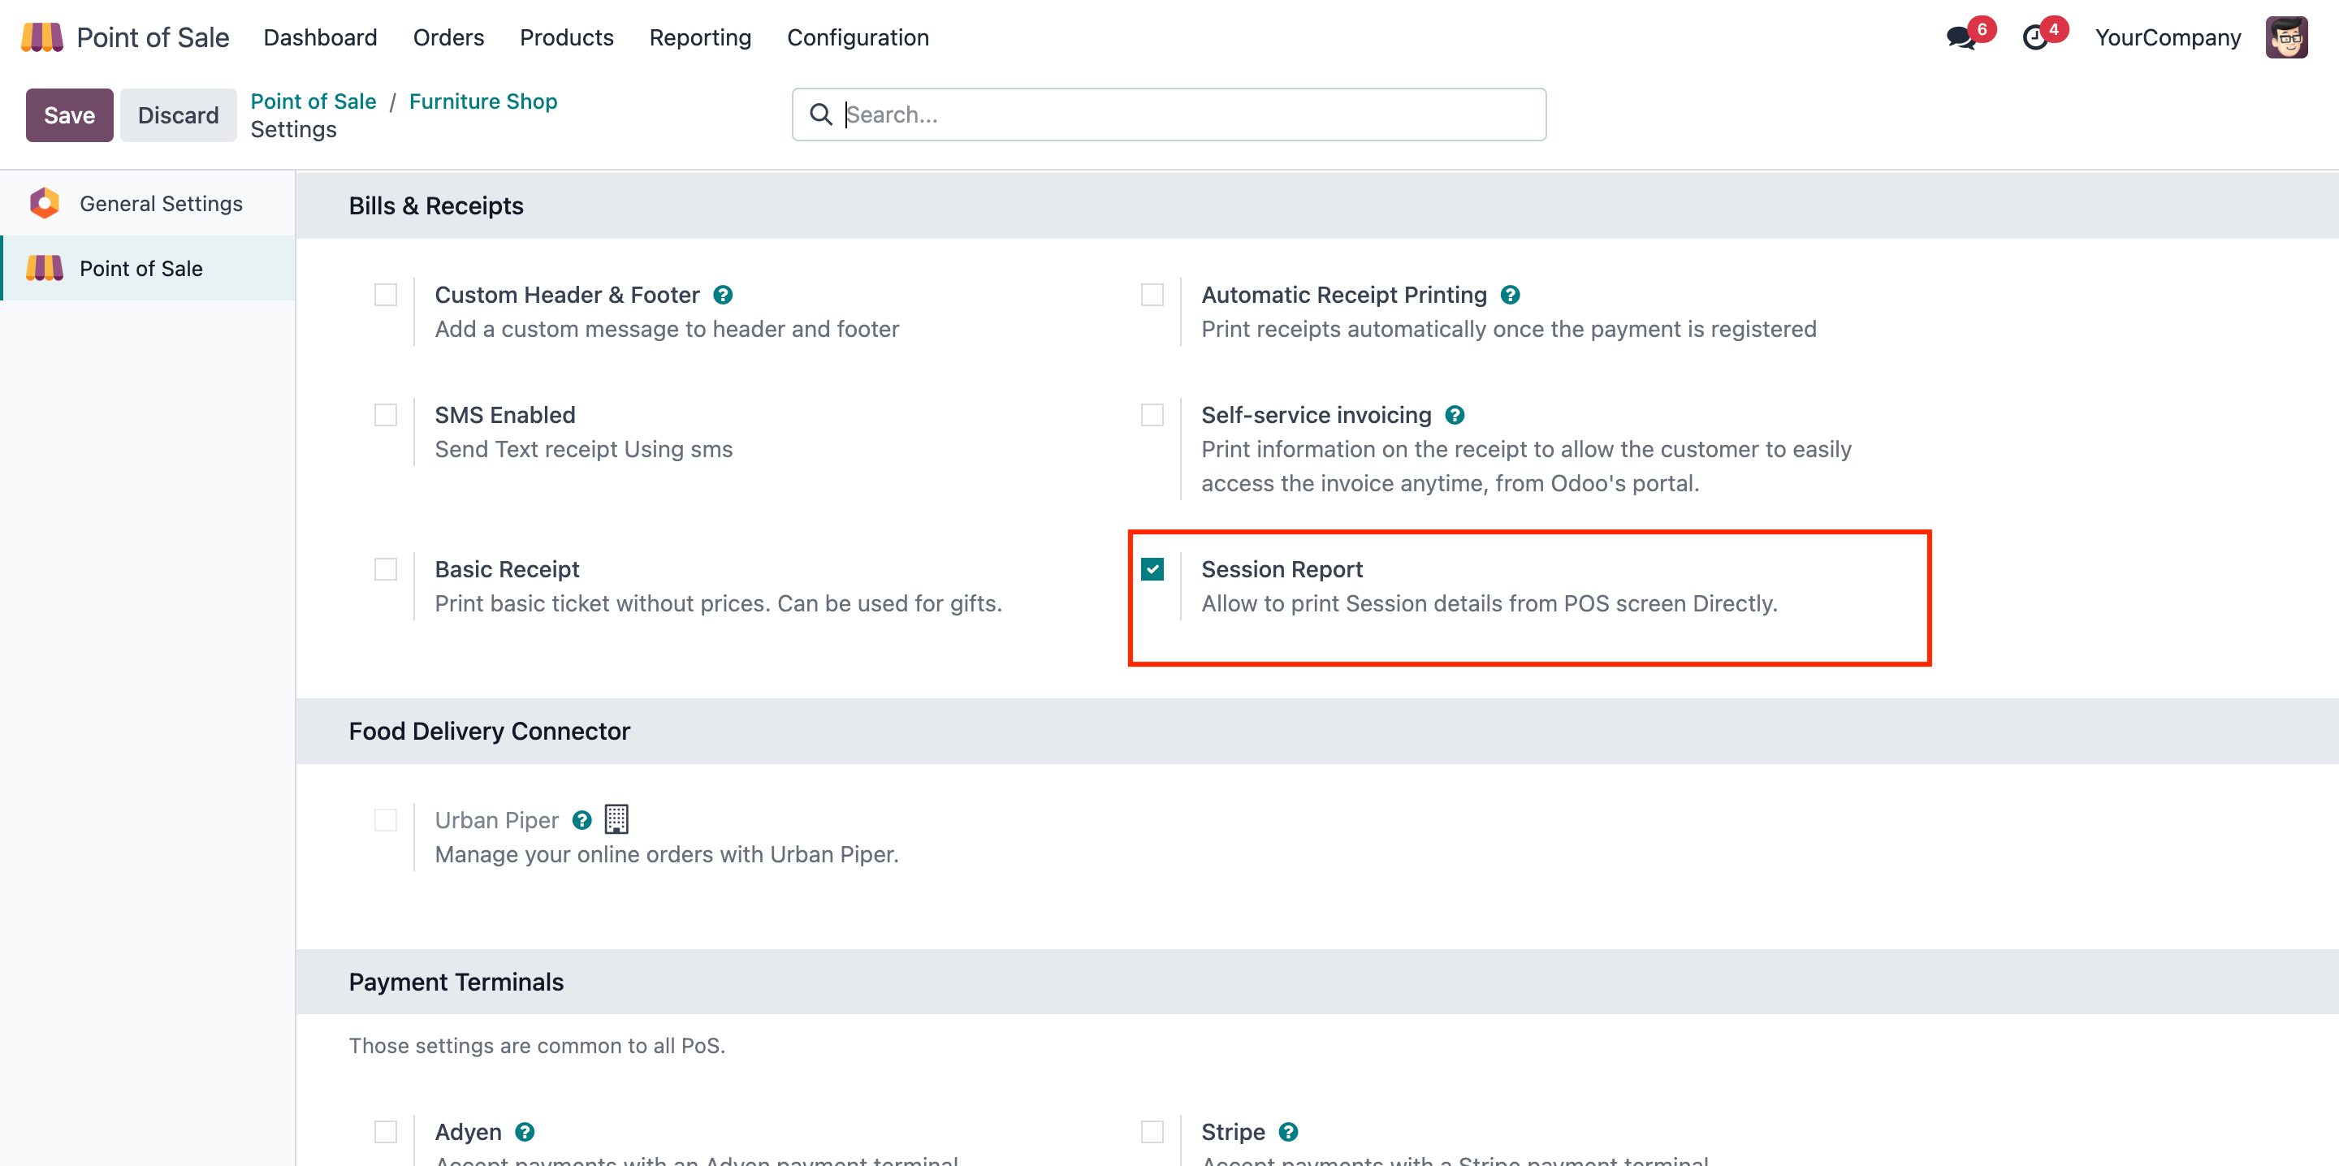Screen dimensions: 2339x1166
Task: Expand the Reporting menu
Action: click(x=699, y=37)
